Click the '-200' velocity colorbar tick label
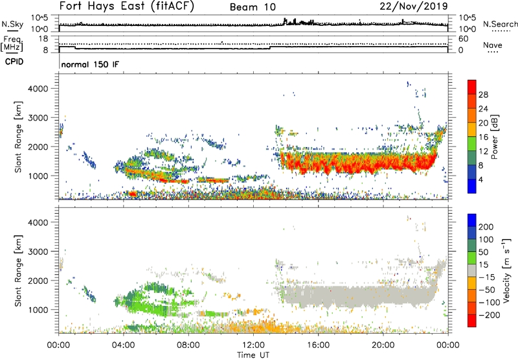This screenshot has height=359, width=518. (x=490, y=315)
